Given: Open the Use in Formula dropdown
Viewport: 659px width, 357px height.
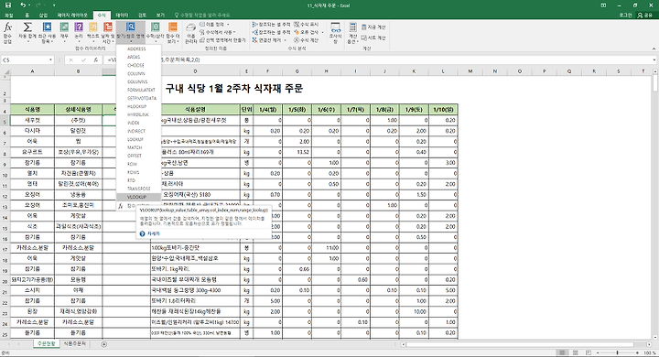Looking at the screenshot, I should (x=217, y=32).
